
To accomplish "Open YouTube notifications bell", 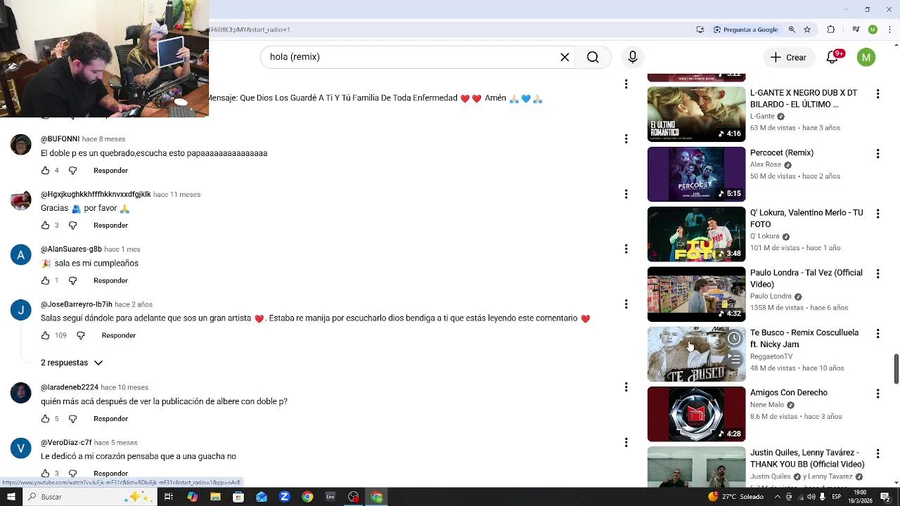I will point(832,58).
